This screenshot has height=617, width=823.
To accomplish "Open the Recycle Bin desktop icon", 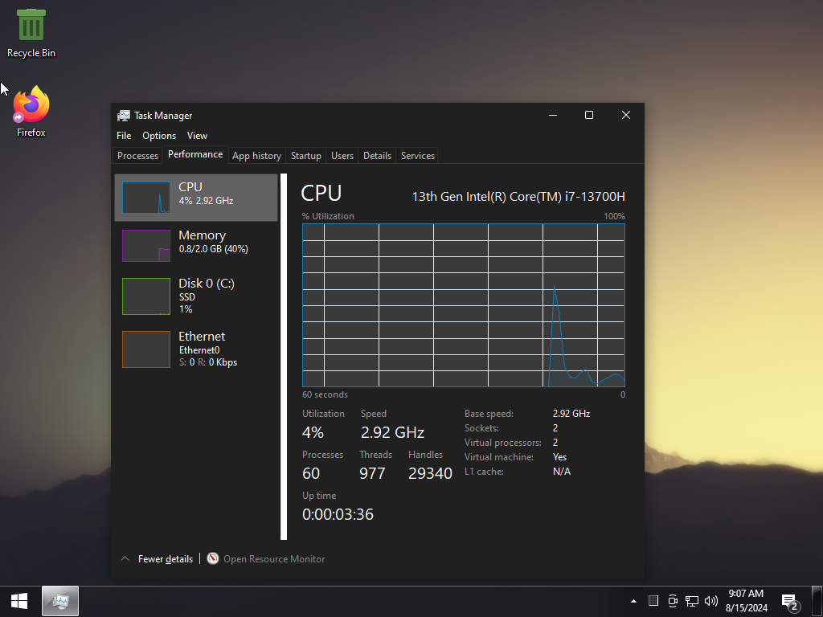I will coord(31,33).
